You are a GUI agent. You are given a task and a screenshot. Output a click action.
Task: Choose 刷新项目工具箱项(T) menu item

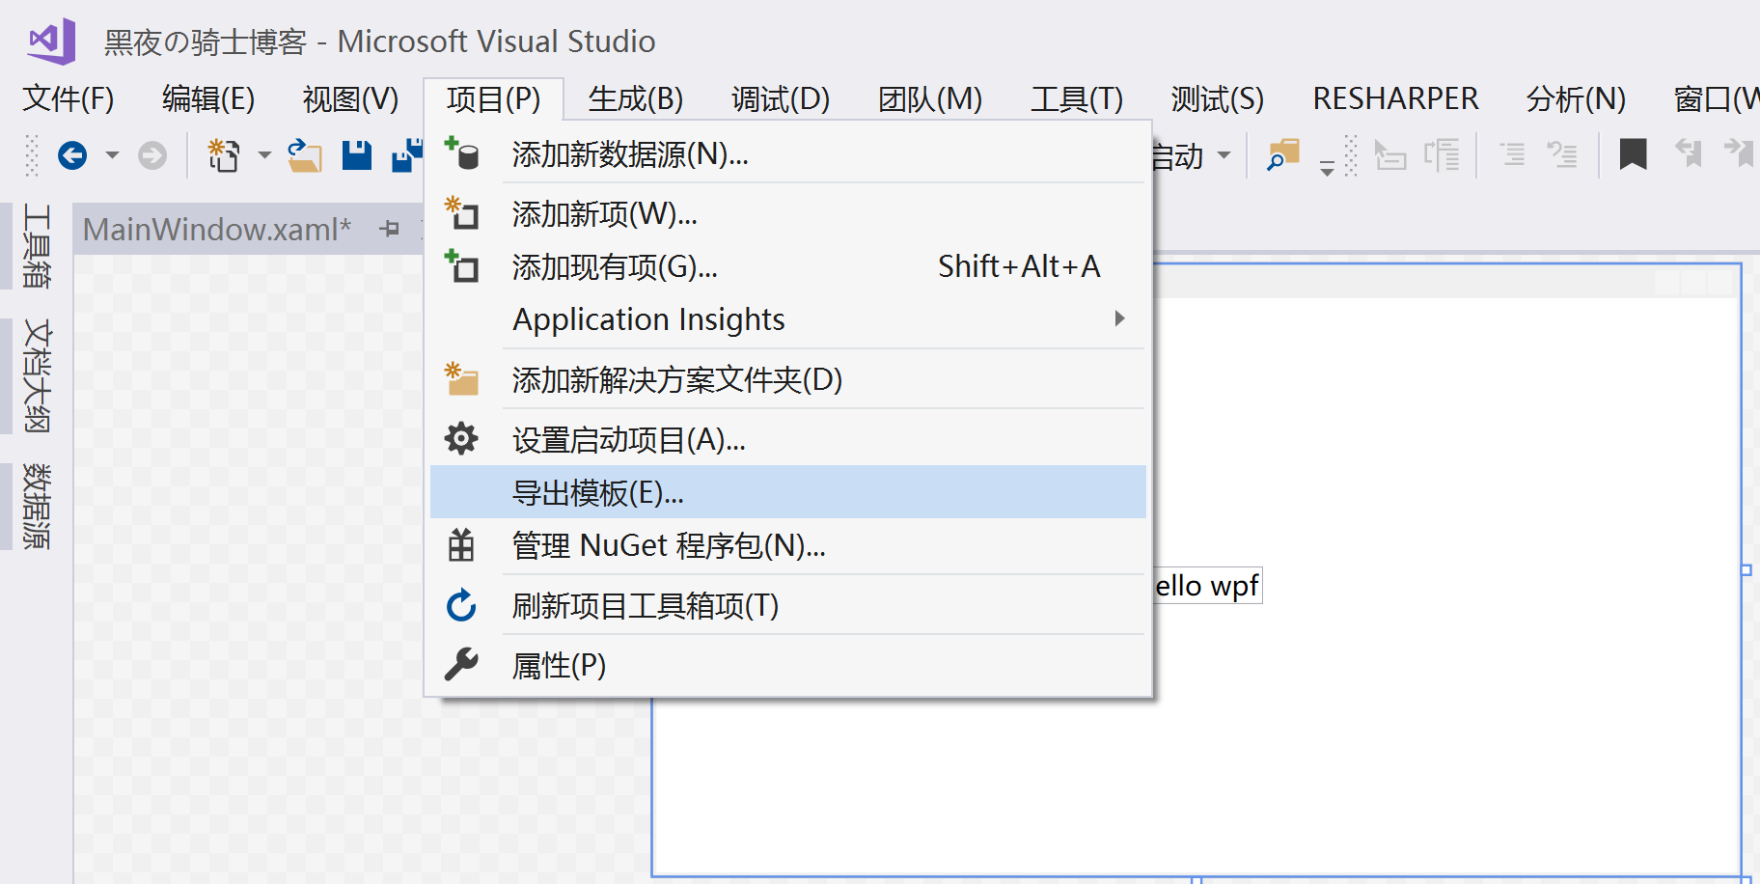pos(788,605)
